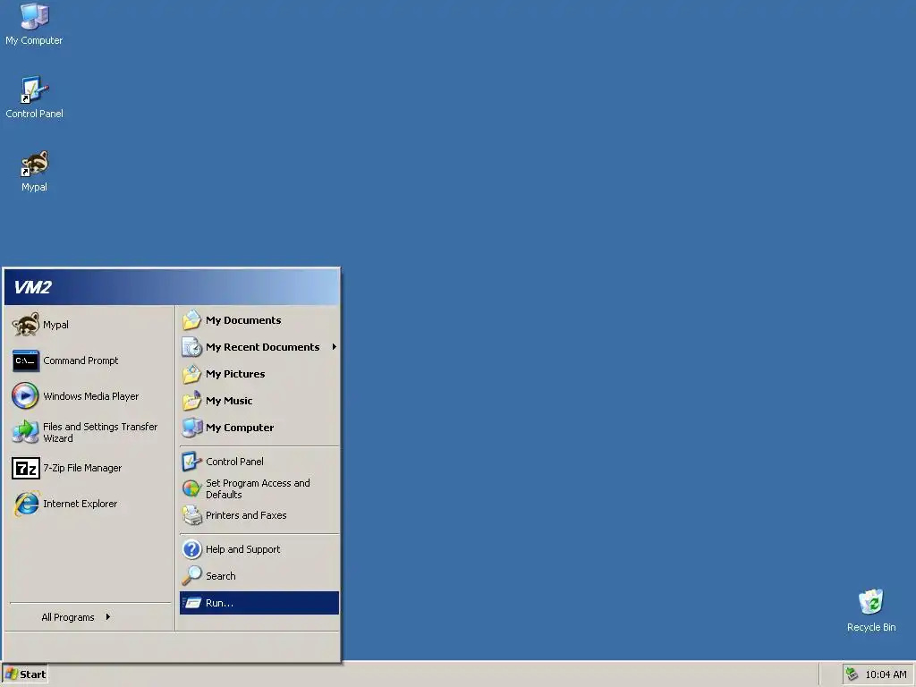The image size is (916, 687).
Task: Click the Recycle Bin label text
Action: (871, 627)
